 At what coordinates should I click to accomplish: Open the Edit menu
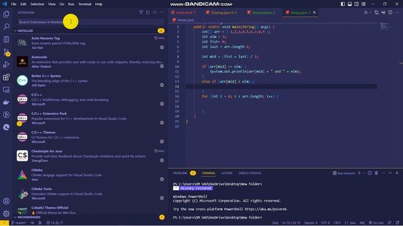[23, 4]
